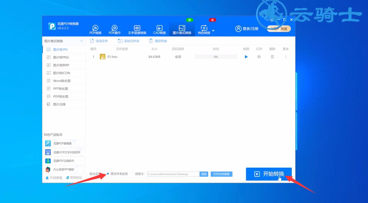Open more options for 01.heic row
This screenshot has width=368, height=203.
pyautogui.click(x=285, y=57)
